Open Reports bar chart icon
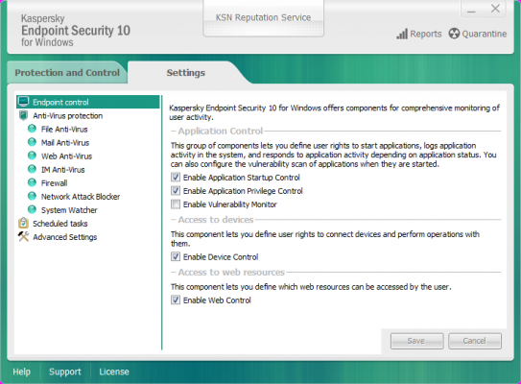This screenshot has height=384, width=521. (x=402, y=34)
